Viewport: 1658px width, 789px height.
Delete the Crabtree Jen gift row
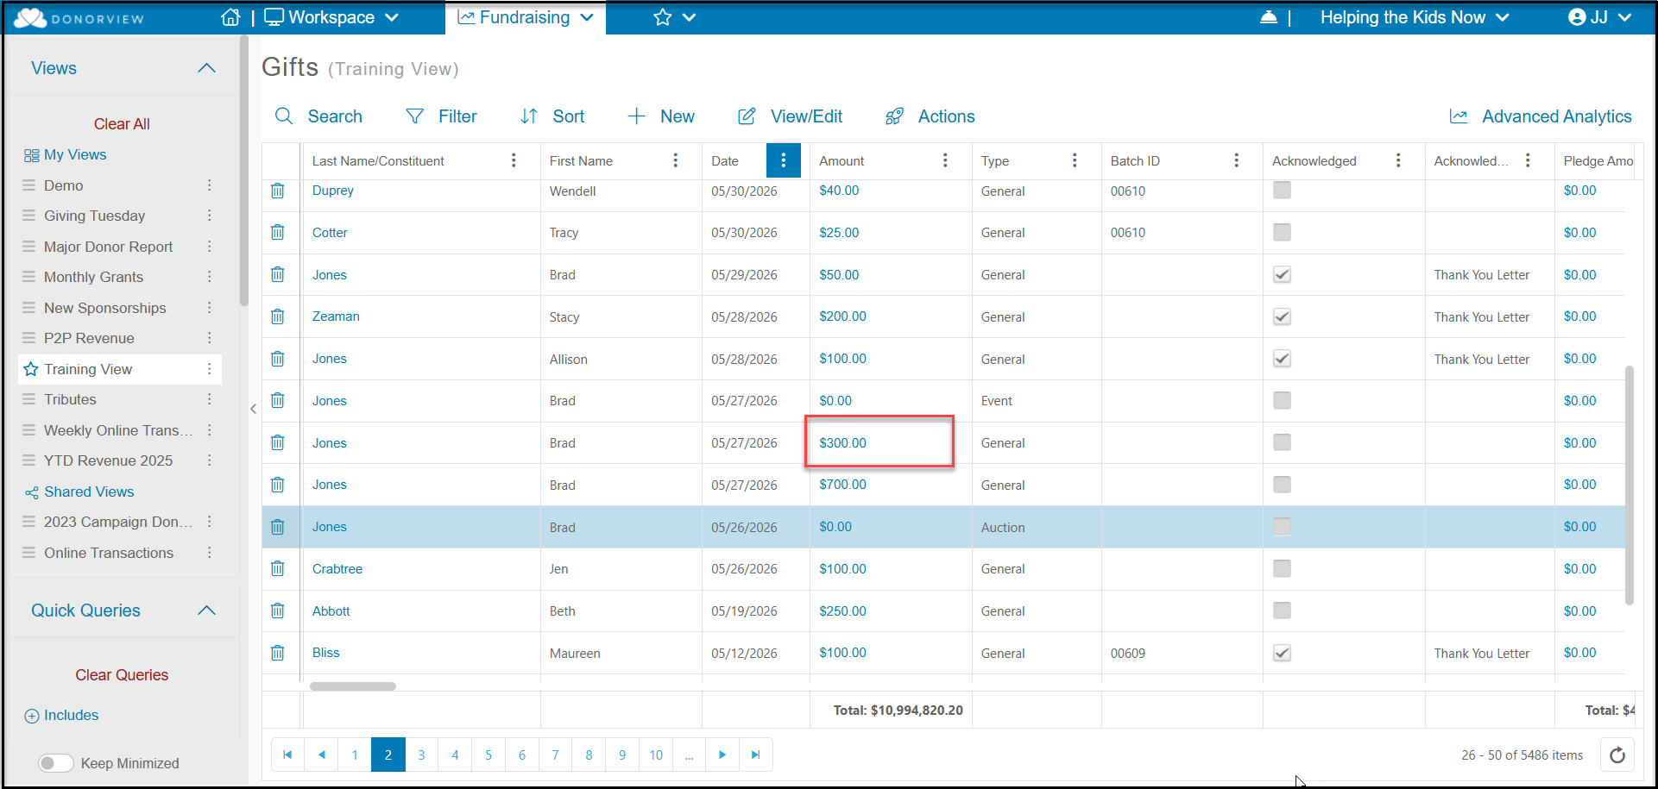tap(278, 569)
